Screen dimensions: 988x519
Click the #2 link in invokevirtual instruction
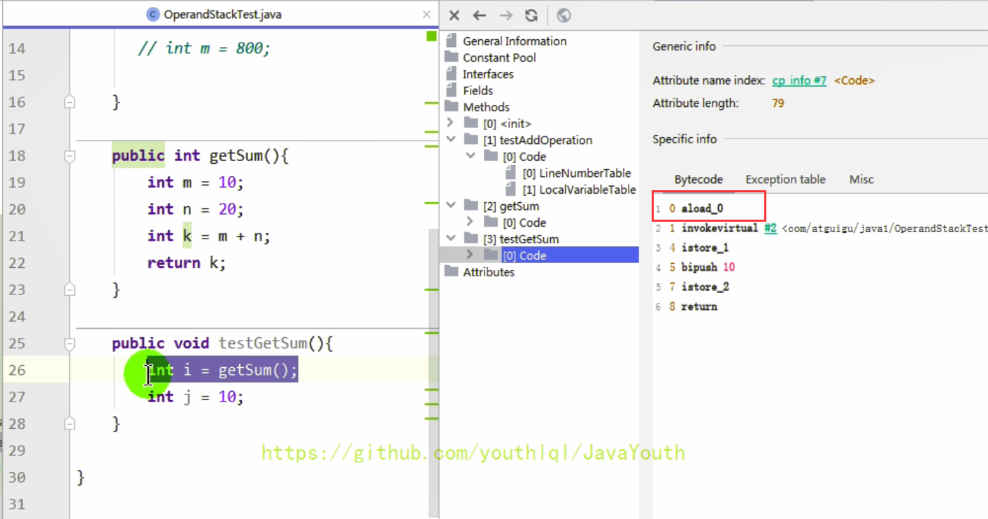(769, 227)
